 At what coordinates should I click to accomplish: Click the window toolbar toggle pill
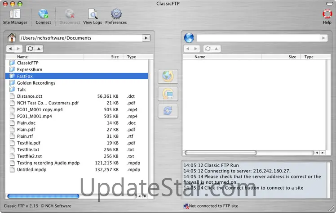[329, 4]
